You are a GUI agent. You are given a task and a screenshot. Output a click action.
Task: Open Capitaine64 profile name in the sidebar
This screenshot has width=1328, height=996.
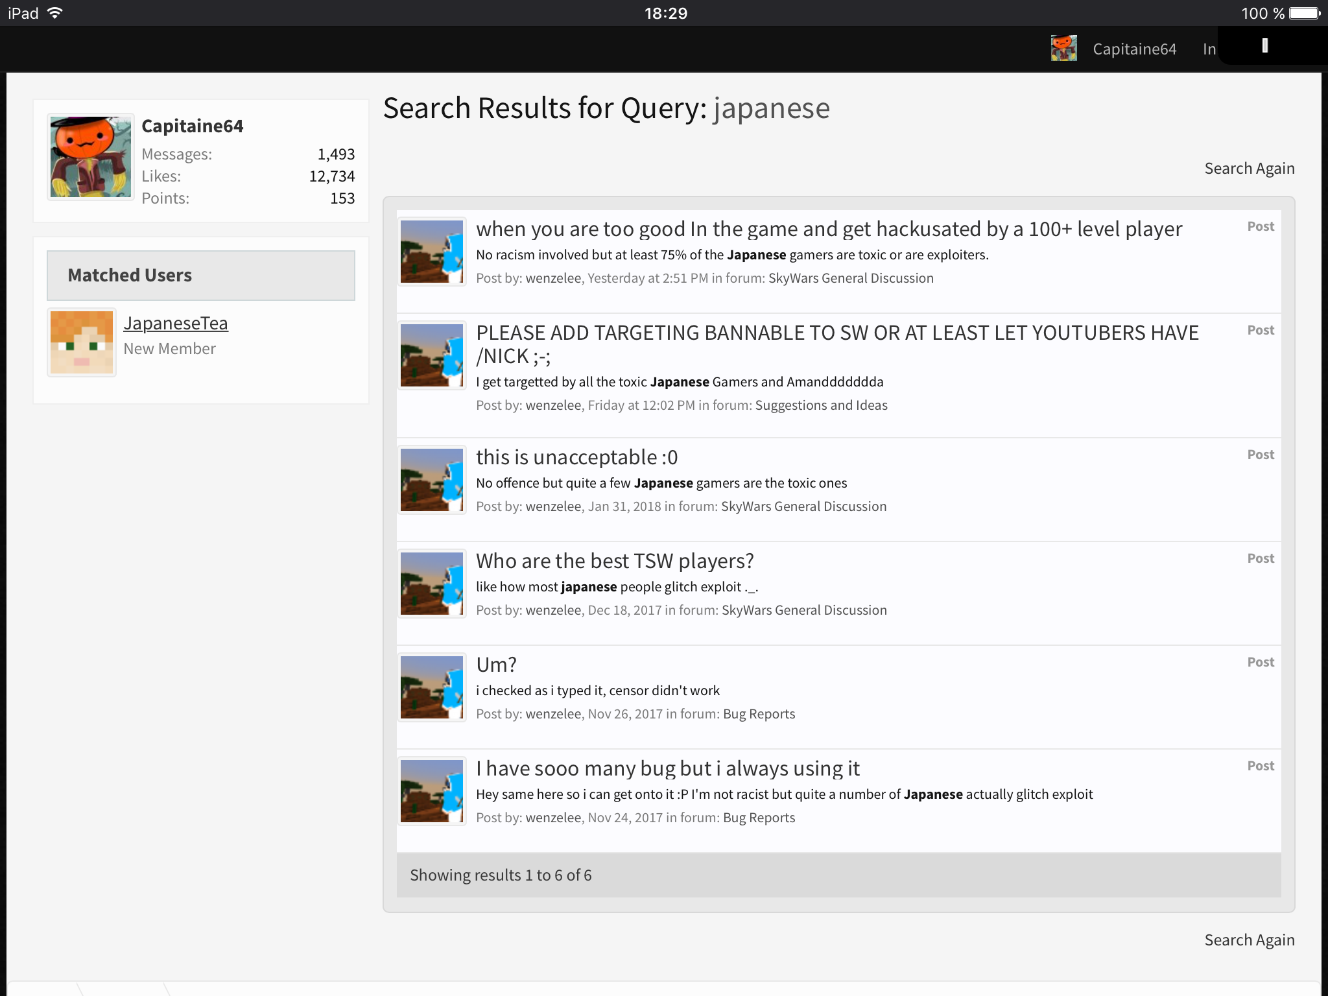tap(193, 126)
